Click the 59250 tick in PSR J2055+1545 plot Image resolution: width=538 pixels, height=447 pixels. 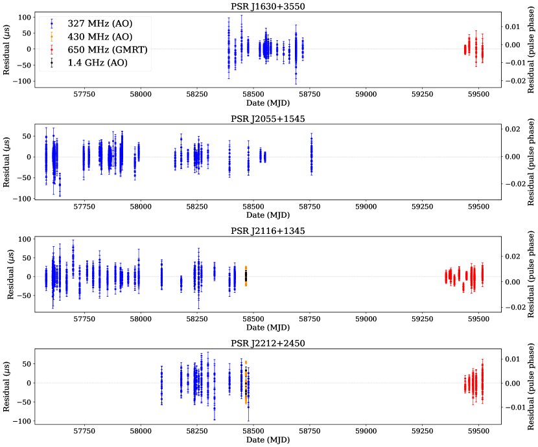[423, 207]
